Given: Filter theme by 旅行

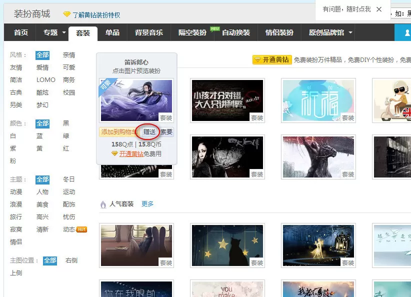Looking at the screenshot, I should coord(16,217).
